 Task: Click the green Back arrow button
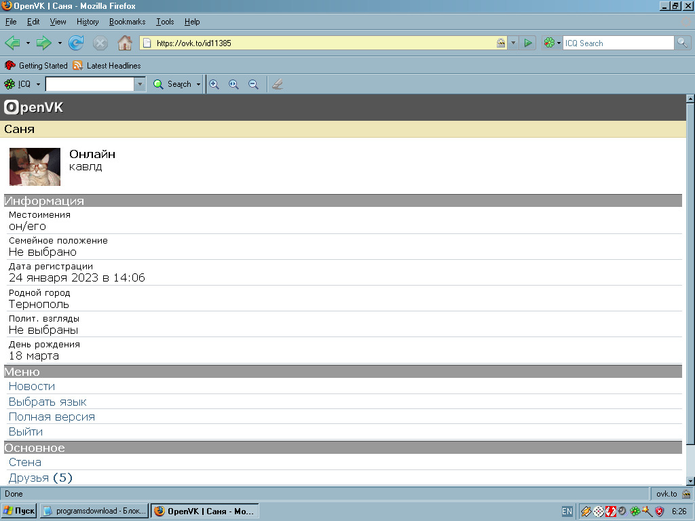pyautogui.click(x=12, y=43)
